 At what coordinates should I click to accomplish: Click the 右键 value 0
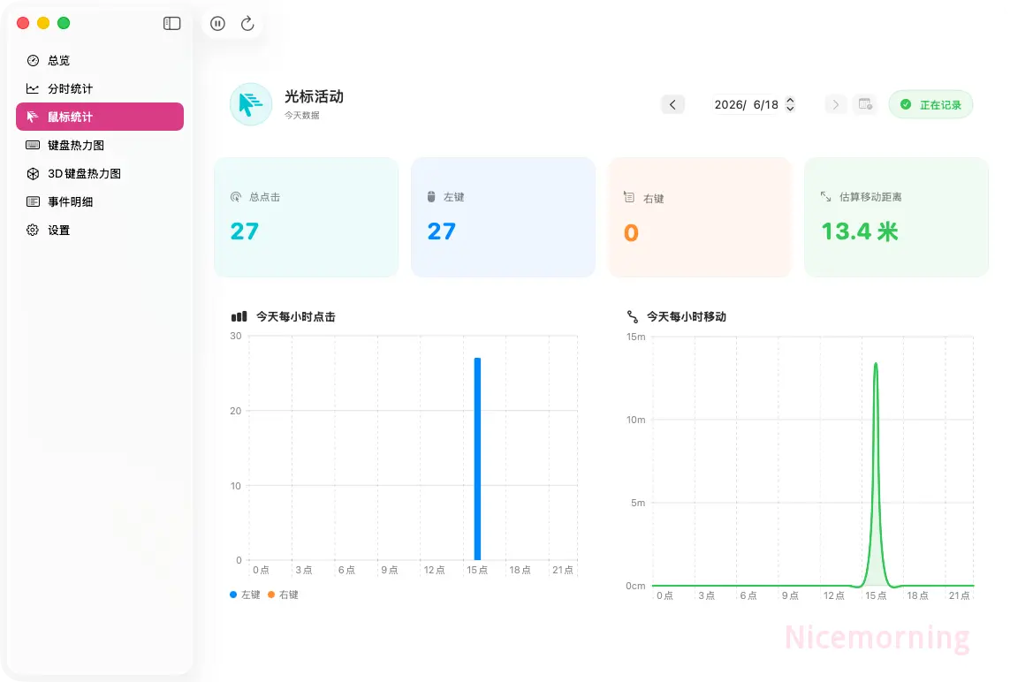[x=631, y=232]
